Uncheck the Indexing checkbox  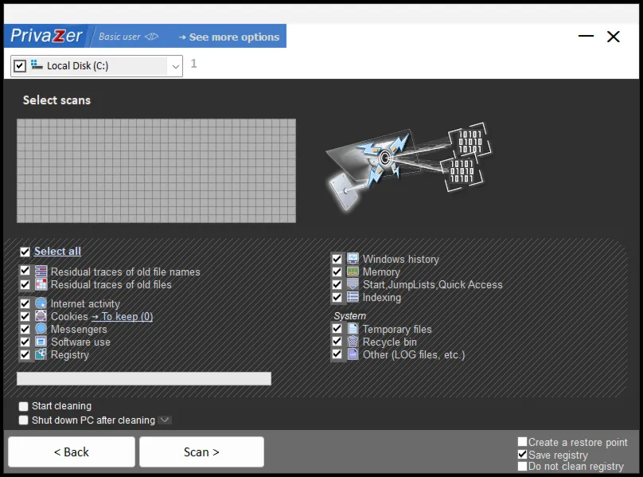click(337, 297)
